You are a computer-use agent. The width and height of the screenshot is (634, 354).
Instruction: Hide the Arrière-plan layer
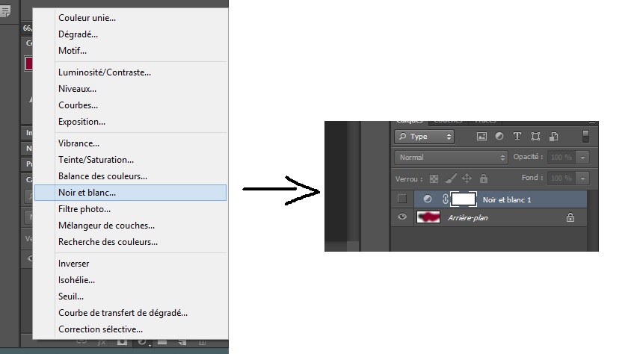[x=402, y=217]
